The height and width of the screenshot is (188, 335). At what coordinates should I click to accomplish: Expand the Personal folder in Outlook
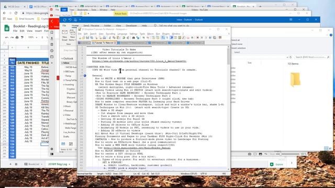pos(64,111)
